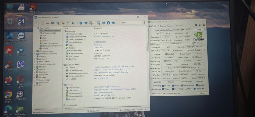Expand Операційна система tree node
This screenshot has width=255, height=117.
pyautogui.click(x=35, y=54)
